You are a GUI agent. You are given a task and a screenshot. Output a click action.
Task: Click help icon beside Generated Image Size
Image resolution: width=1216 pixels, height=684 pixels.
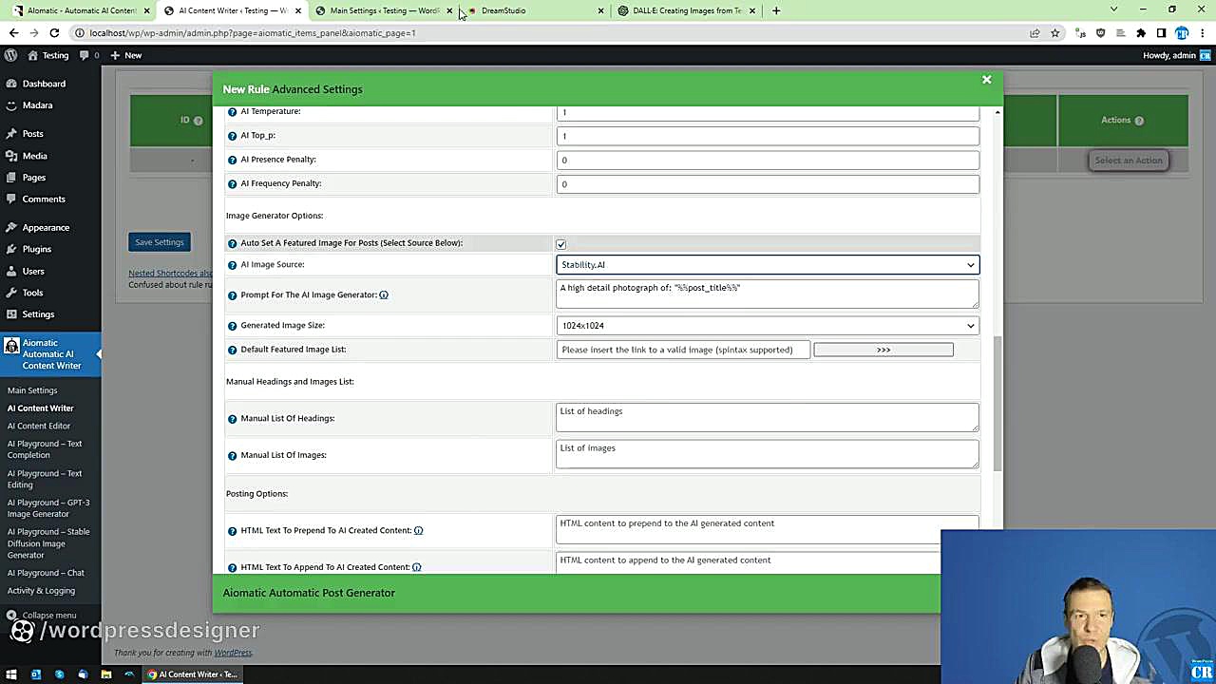pos(232,326)
